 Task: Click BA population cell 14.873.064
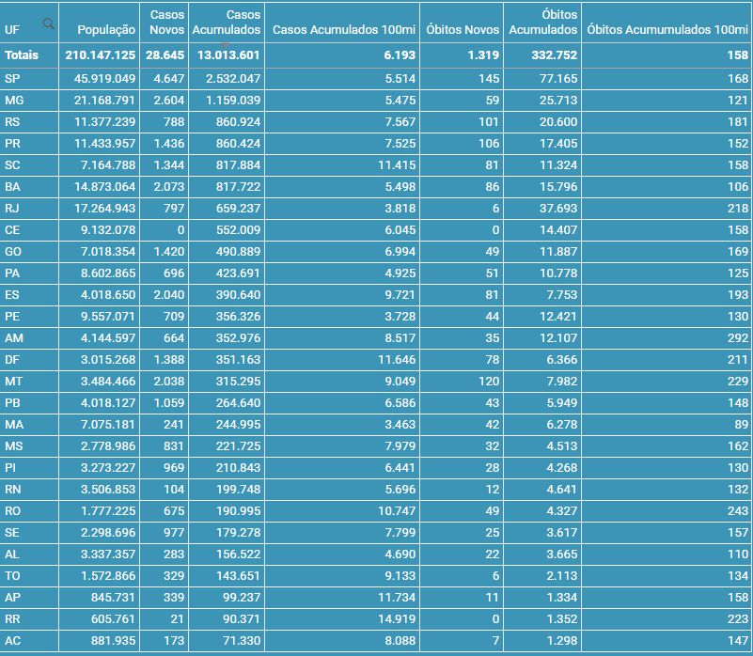click(104, 187)
